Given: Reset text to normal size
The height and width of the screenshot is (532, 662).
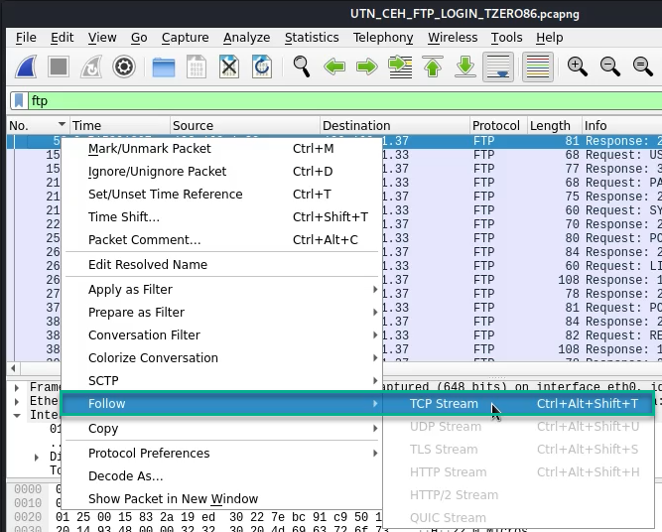Looking at the screenshot, I should tap(642, 66).
